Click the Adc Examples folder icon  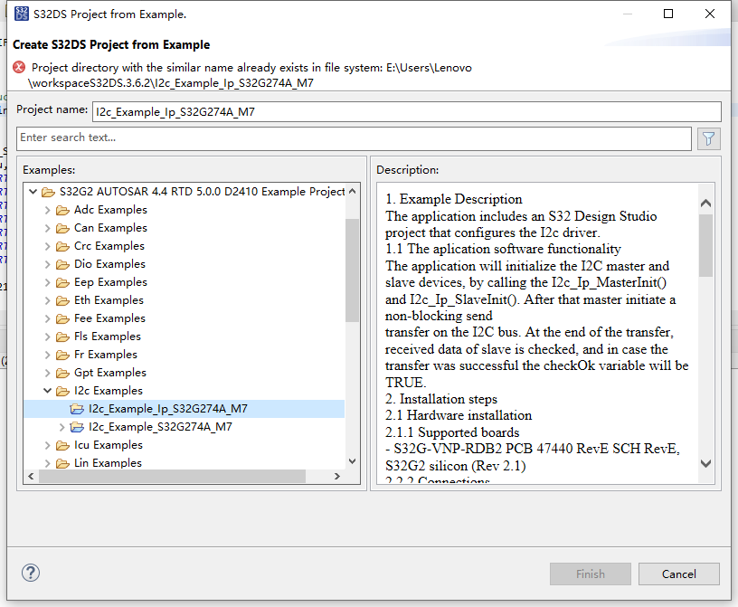pyautogui.click(x=62, y=210)
